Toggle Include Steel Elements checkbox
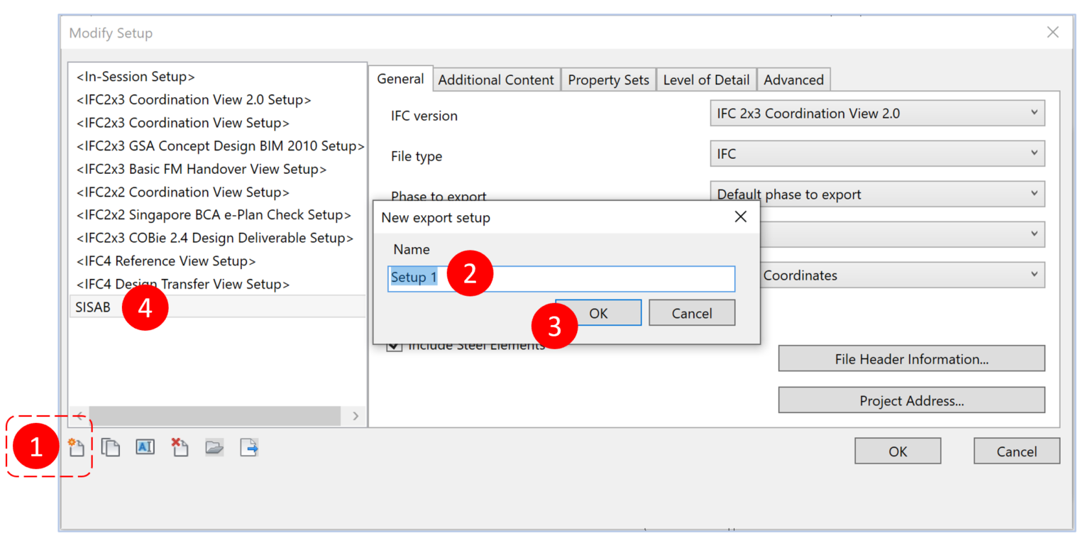The width and height of the screenshot is (1090, 548). pyautogui.click(x=395, y=346)
